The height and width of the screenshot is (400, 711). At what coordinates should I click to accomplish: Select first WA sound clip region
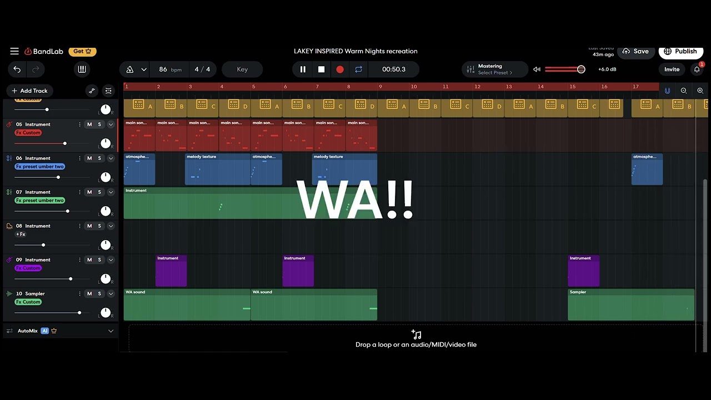click(x=187, y=304)
